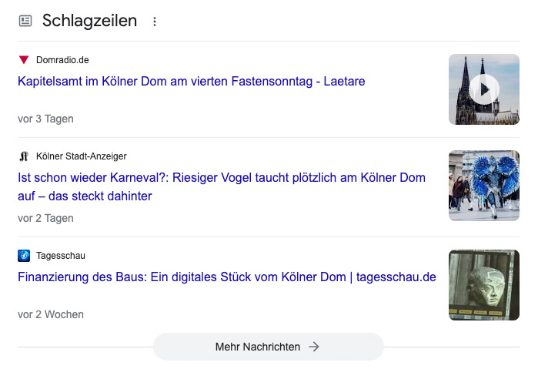This screenshot has width=538, height=369.
Task: Play the Kölner Dom video thumbnail
Action: click(484, 89)
